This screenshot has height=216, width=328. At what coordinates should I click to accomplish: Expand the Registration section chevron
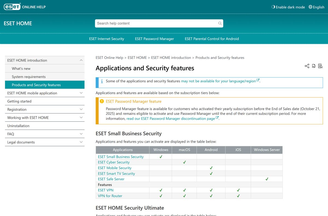point(81,109)
